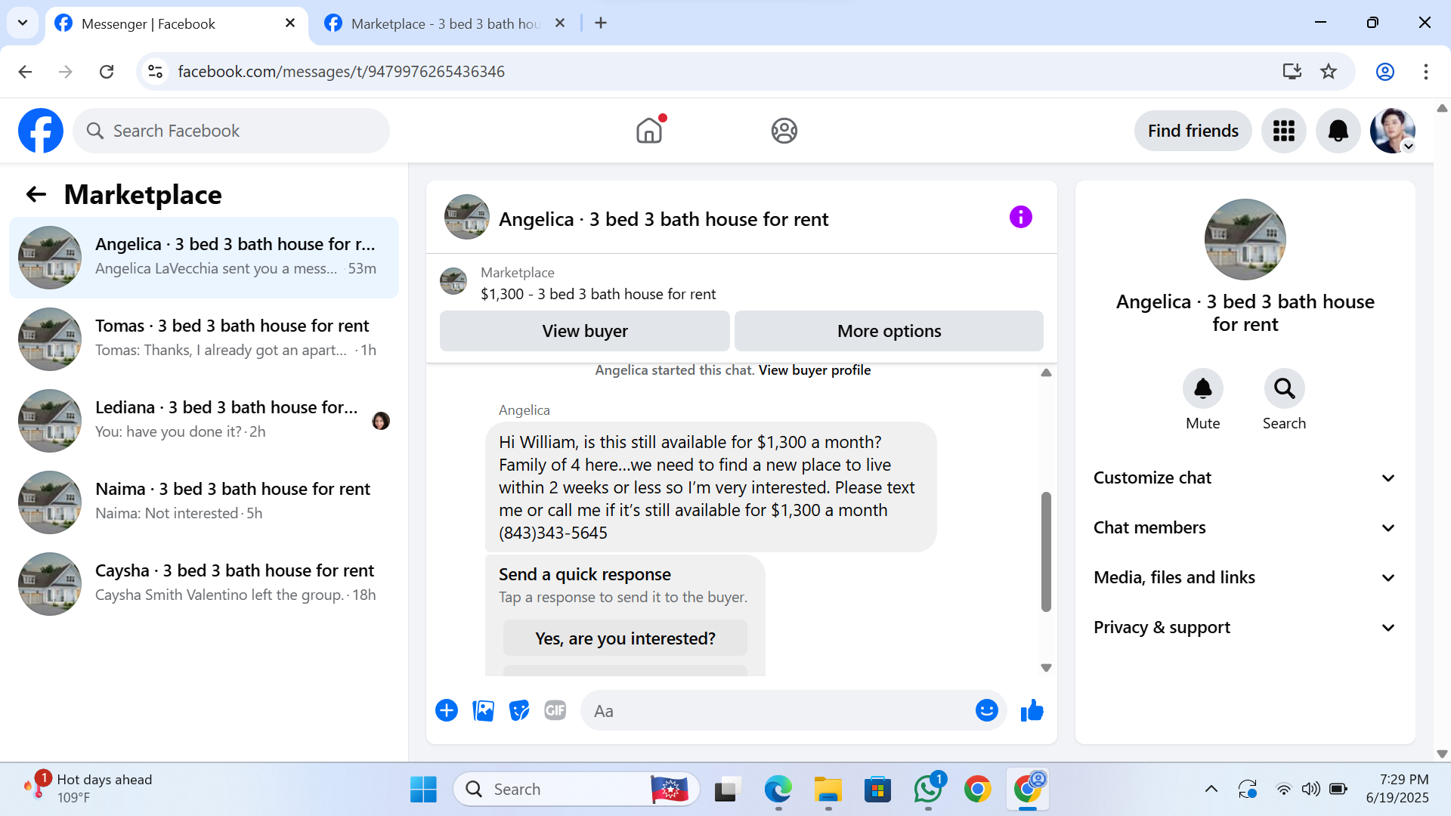1451x816 pixels.
Task: Open volume control in system tray
Action: (1311, 790)
